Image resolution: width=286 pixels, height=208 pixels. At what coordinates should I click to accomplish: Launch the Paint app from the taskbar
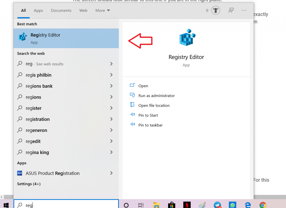click(x=202, y=205)
